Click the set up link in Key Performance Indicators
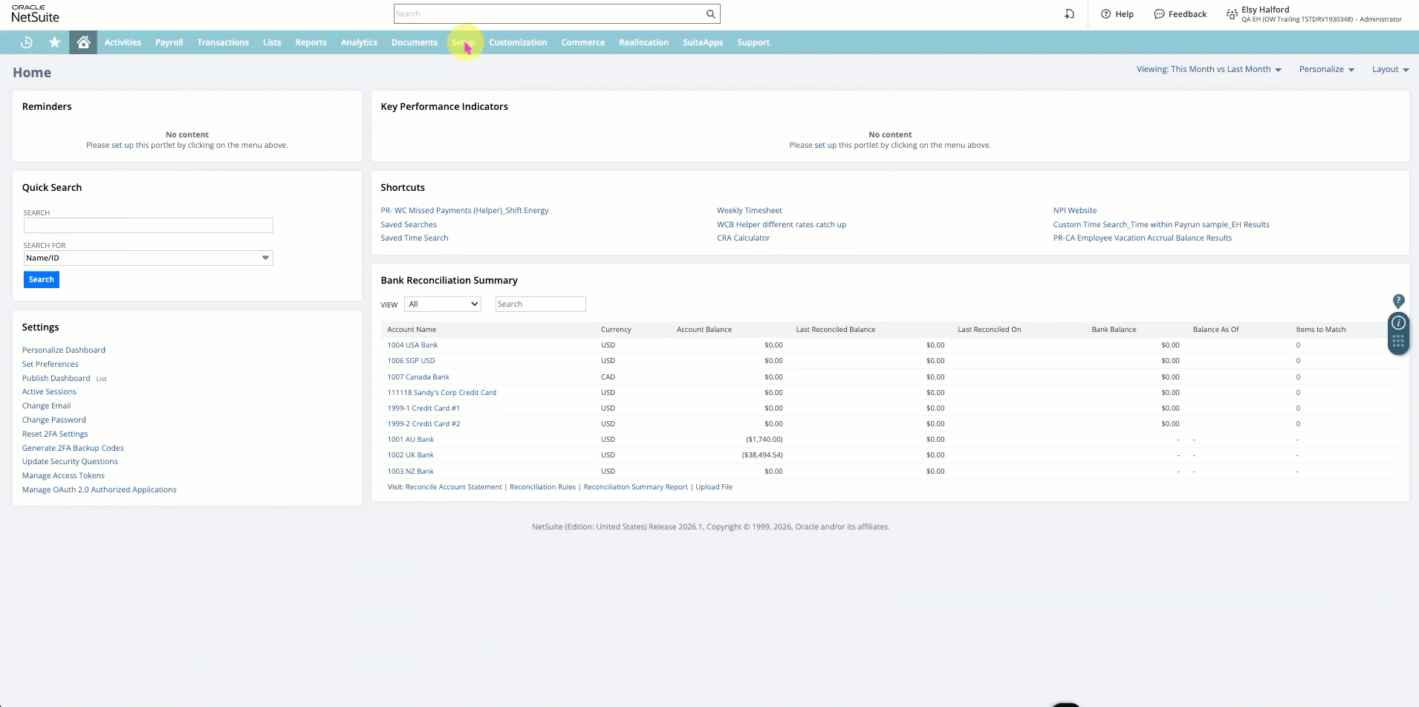Image resolution: width=1419 pixels, height=707 pixels. pyautogui.click(x=825, y=145)
